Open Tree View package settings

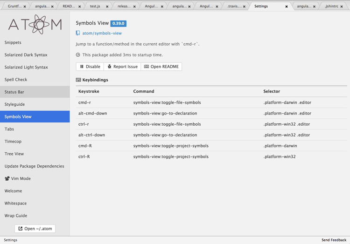click(35, 154)
